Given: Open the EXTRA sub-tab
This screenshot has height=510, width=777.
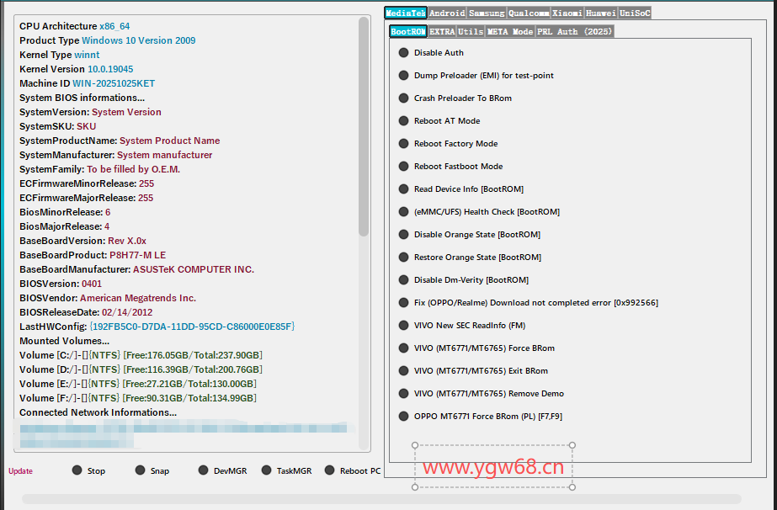Looking at the screenshot, I should coord(442,31).
